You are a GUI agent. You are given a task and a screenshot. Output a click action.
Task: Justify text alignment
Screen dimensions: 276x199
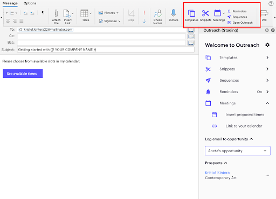tap(22, 21)
